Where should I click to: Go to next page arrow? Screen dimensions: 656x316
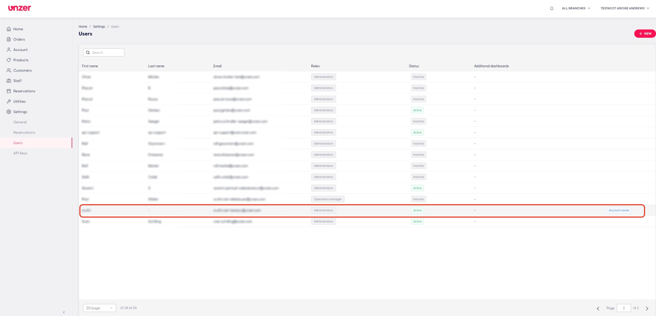[x=647, y=308]
